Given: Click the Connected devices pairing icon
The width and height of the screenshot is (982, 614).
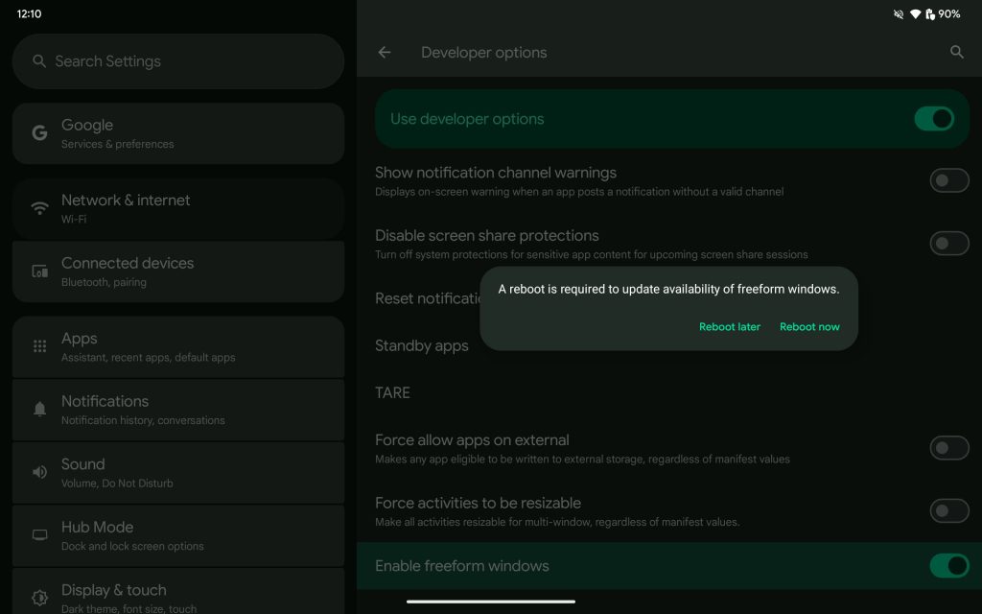Looking at the screenshot, I should [x=39, y=271].
